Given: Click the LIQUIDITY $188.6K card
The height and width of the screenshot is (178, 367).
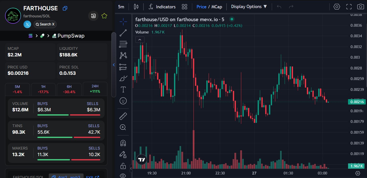Looking at the screenshot, I should [82, 52].
